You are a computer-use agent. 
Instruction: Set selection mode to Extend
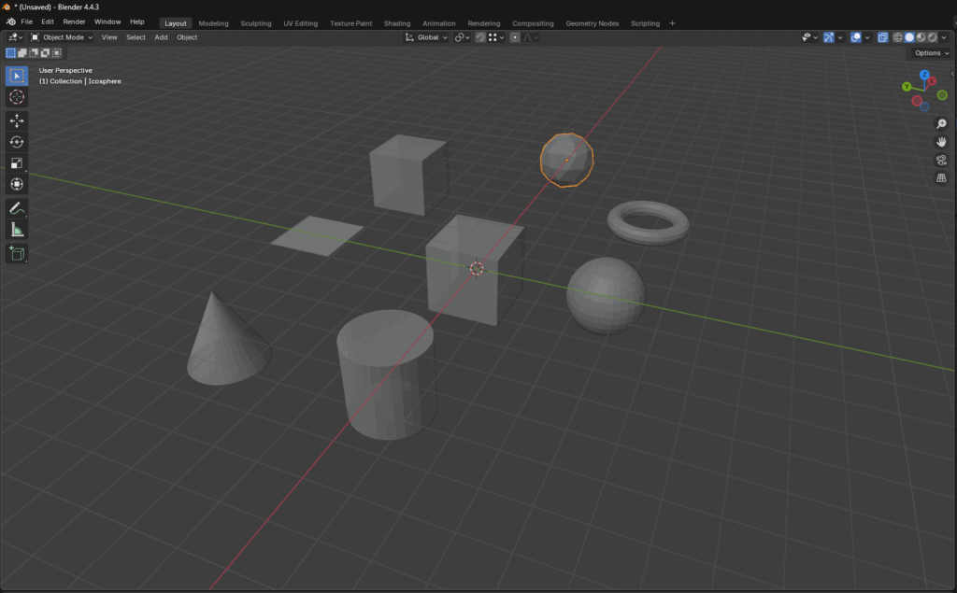click(22, 53)
